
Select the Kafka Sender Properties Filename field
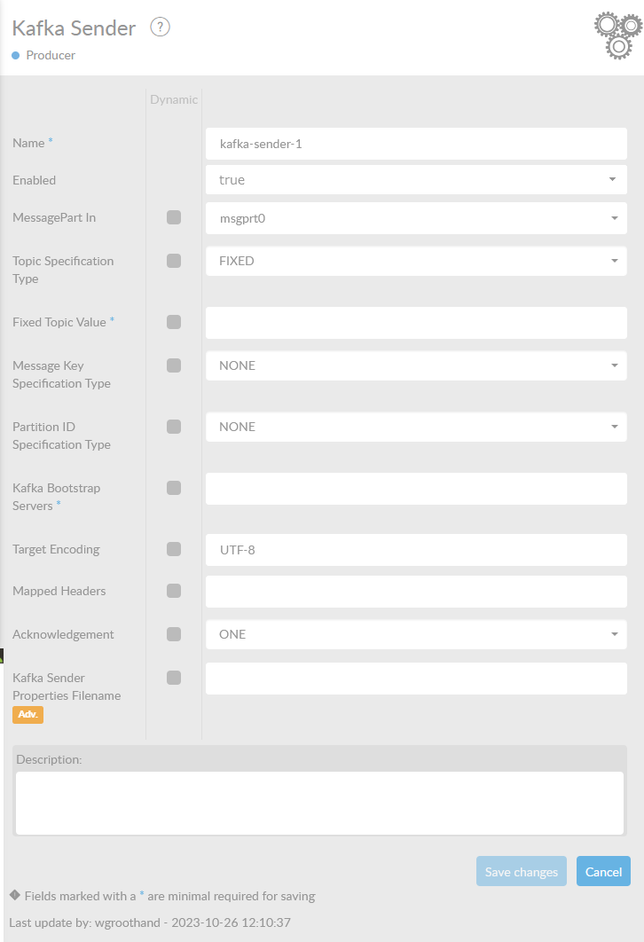click(416, 679)
